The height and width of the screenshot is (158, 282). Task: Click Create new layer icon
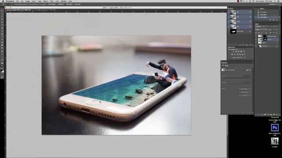click(x=274, y=114)
